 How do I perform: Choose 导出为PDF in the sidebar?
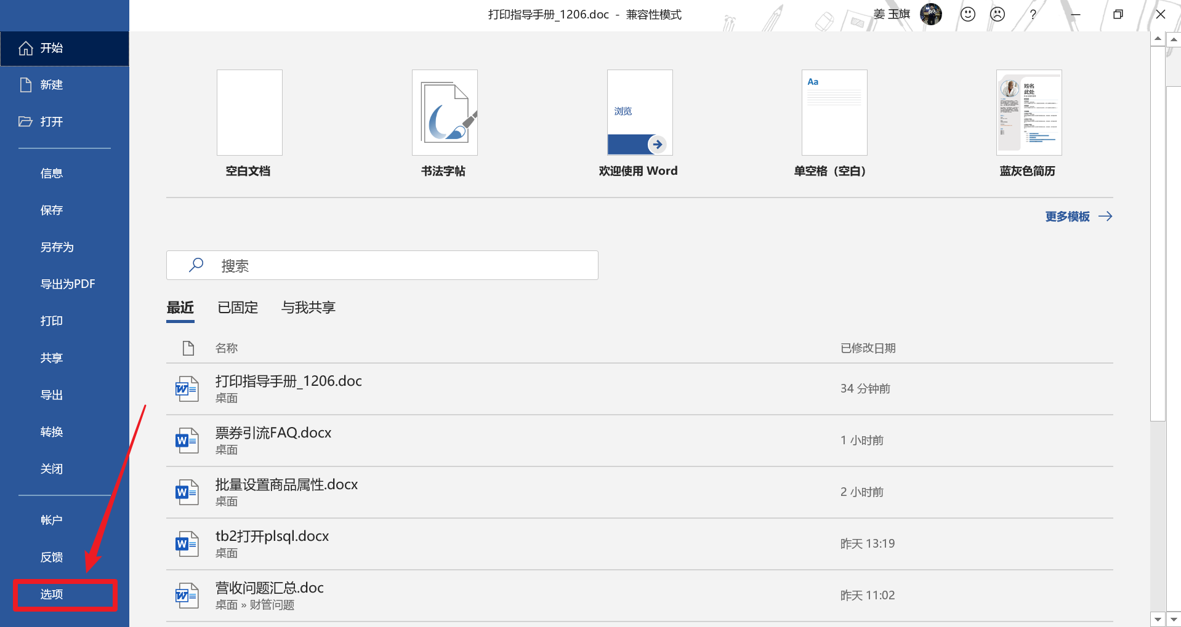coord(65,284)
